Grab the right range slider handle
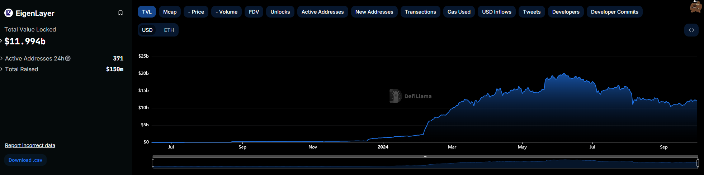704x175 pixels. (698, 163)
